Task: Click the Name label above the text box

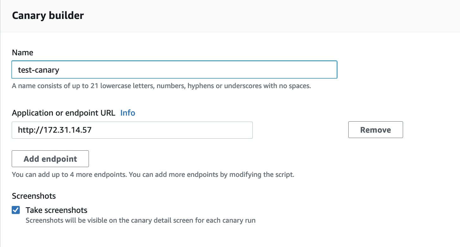Action: click(x=22, y=52)
